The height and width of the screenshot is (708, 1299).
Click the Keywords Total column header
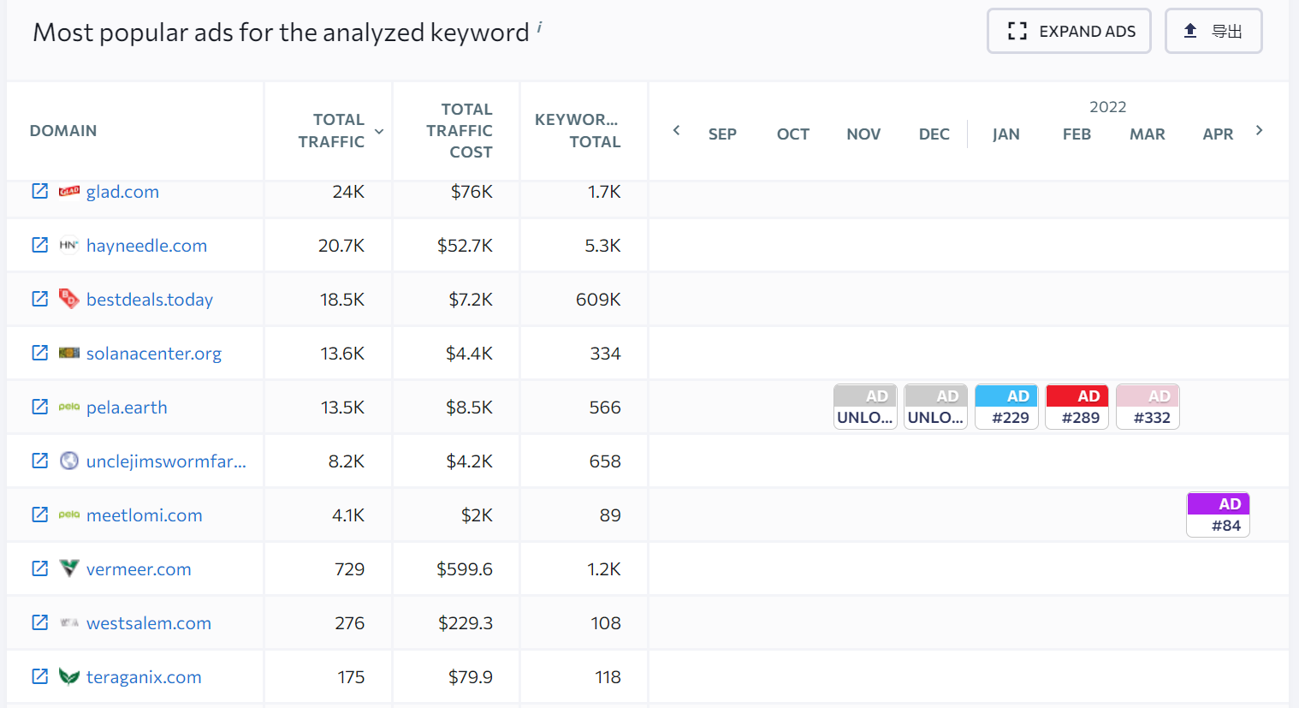point(578,131)
